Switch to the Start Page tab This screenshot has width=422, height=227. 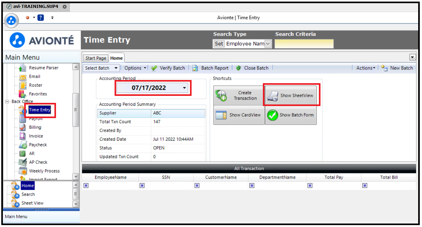[95, 58]
